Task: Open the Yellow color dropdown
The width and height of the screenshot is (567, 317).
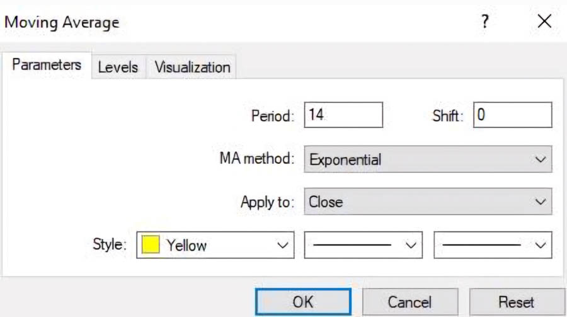Action: [x=215, y=245]
